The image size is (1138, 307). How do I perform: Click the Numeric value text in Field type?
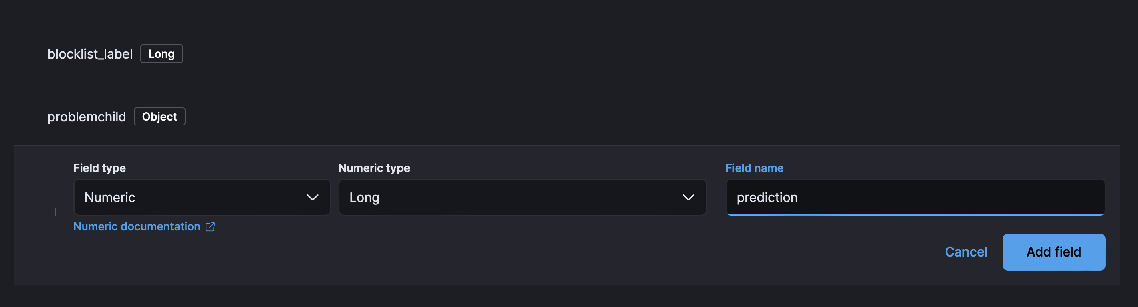click(109, 198)
